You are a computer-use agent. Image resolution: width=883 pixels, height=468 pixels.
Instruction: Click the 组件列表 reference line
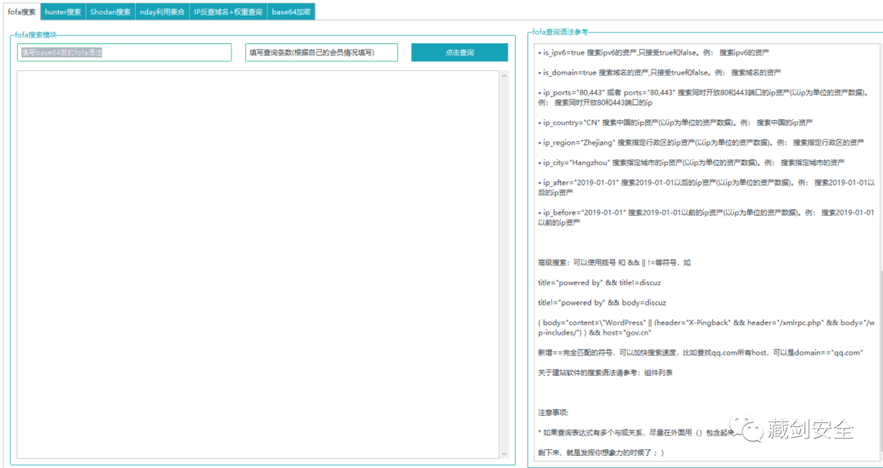click(605, 372)
